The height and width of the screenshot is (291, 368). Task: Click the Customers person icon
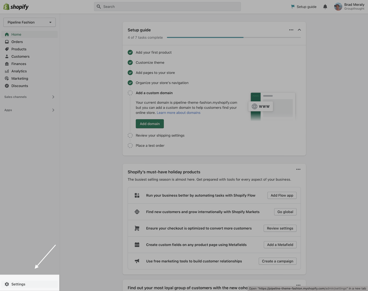point(7,56)
